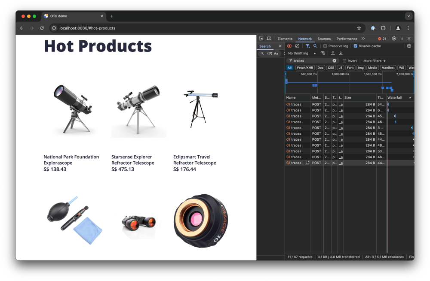Image resolution: width=430 pixels, height=281 pixels.
Task: Open a new browser tab
Action: (x=112, y=16)
